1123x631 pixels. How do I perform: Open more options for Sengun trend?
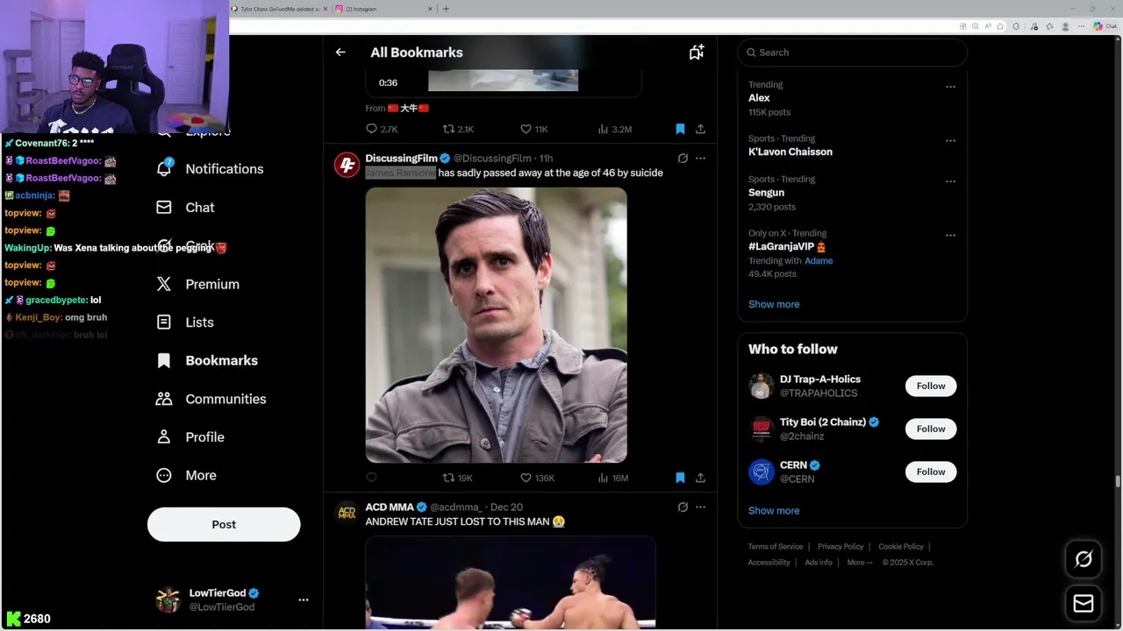click(950, 181)
